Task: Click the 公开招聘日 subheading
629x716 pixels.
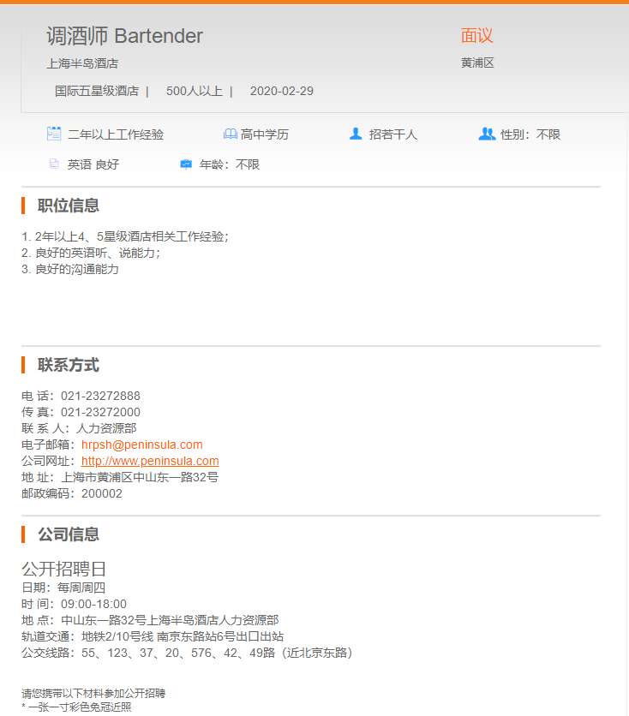Action: click(x=64, y=570)
